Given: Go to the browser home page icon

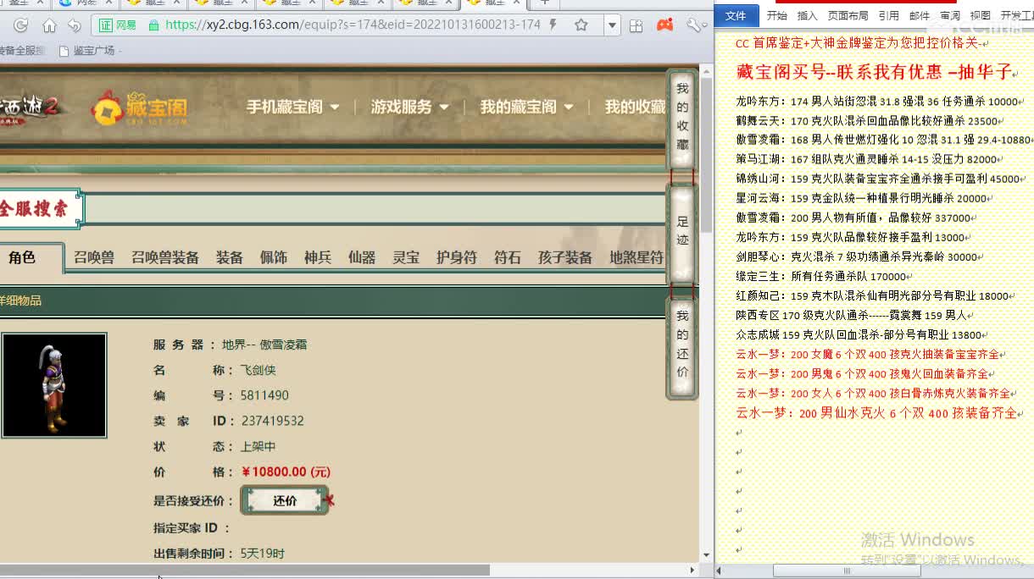Looking at the screenshot, I should [x=49, y=25].
